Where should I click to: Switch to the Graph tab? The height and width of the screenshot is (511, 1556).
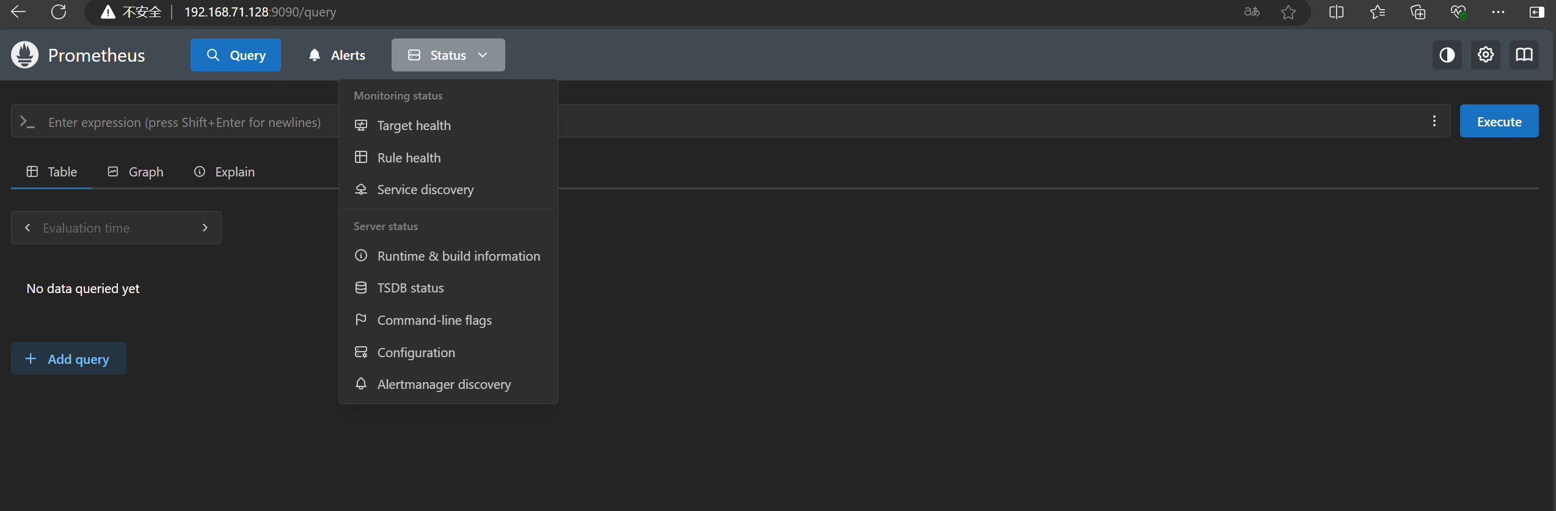pyautogui.click(x=135, y=172)
